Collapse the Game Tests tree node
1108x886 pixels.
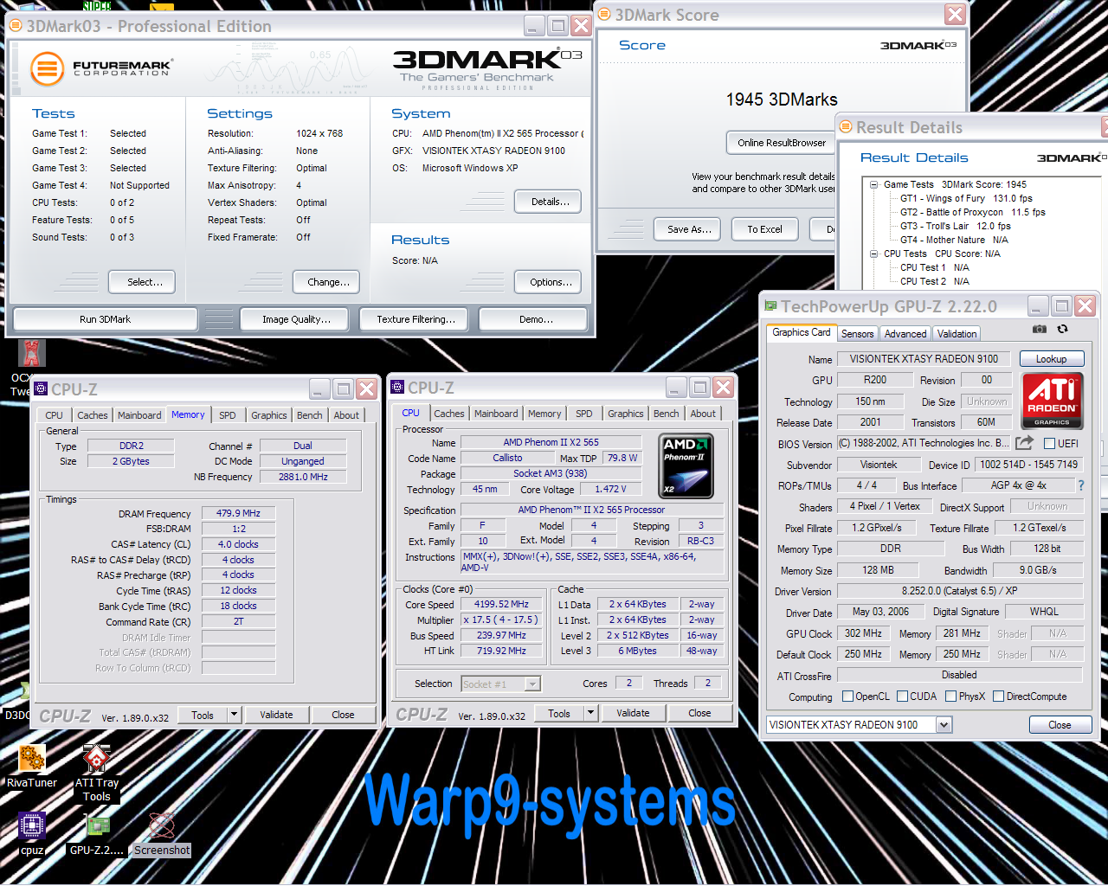click(873, 184)
